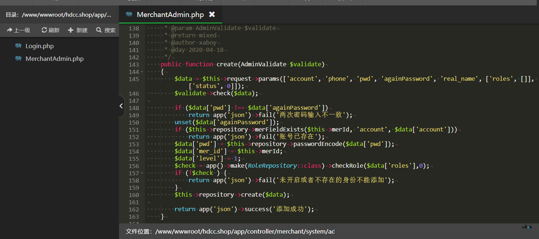Image resolution: width=539 pixels, height=239 pixels.
Task: Click the up-level arrow icon
Action: click(9, 30)
